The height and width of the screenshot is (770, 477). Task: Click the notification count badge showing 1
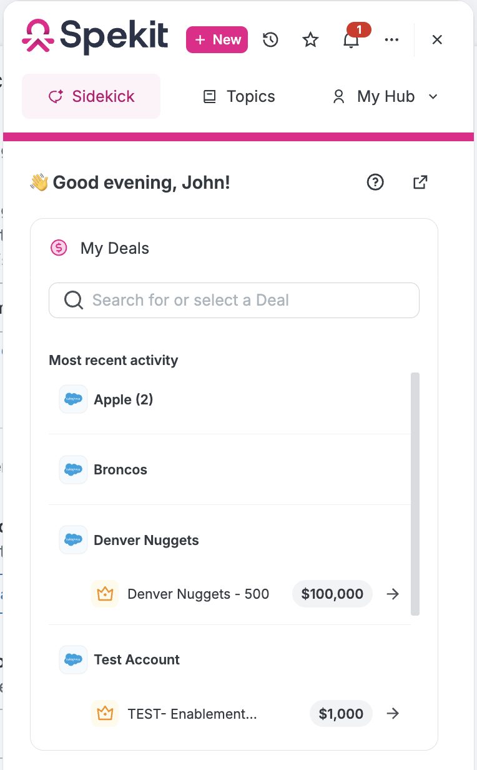(x=359, y=29)
